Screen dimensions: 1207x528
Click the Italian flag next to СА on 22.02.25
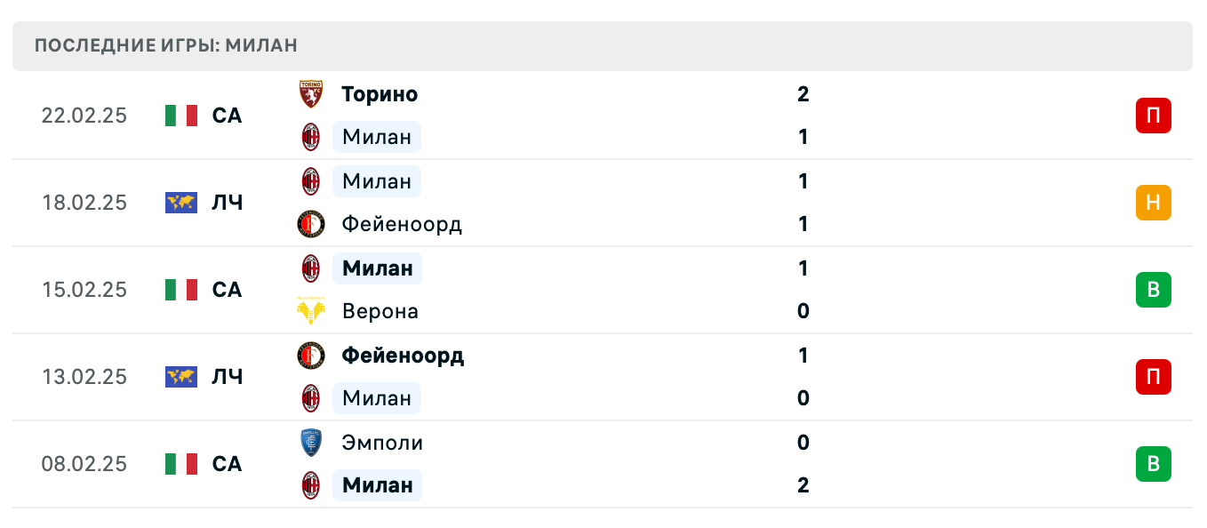[180, 116]
